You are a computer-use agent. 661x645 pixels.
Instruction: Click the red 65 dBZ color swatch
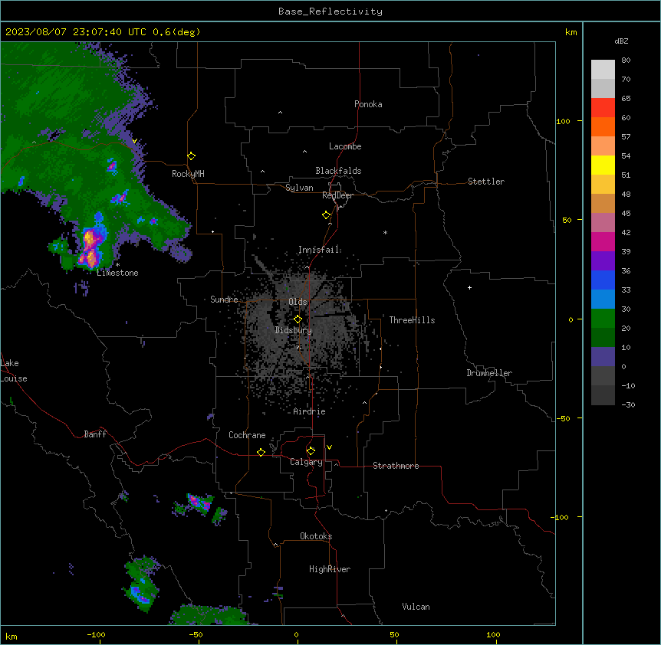coord(603,108)
